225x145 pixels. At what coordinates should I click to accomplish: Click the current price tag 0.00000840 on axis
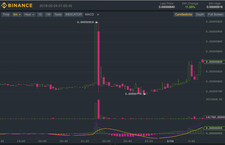coord(214,62)
